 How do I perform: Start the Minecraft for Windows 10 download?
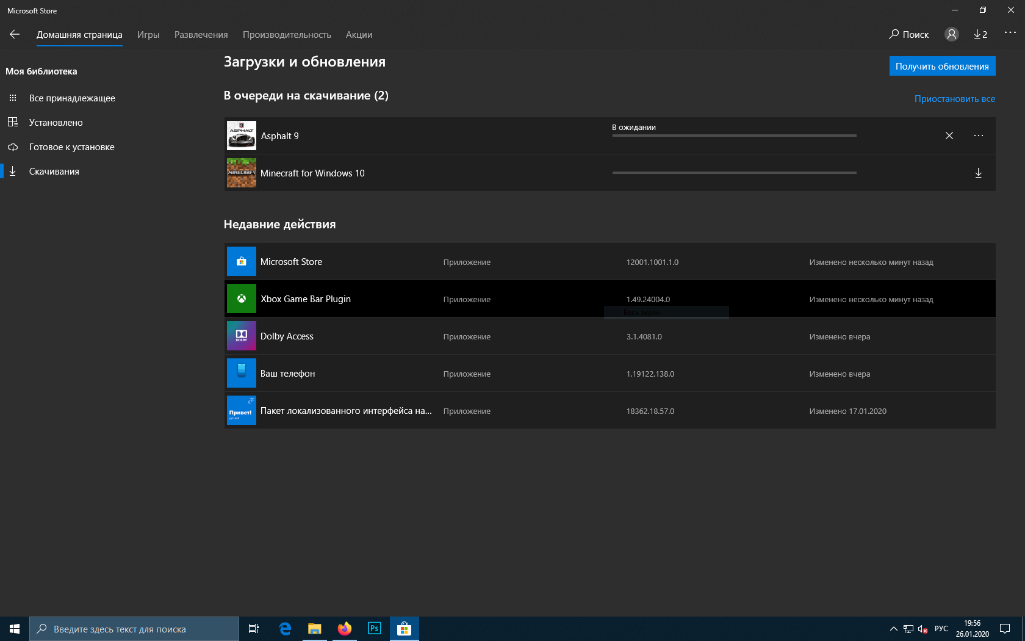click(x=979, y=173)
